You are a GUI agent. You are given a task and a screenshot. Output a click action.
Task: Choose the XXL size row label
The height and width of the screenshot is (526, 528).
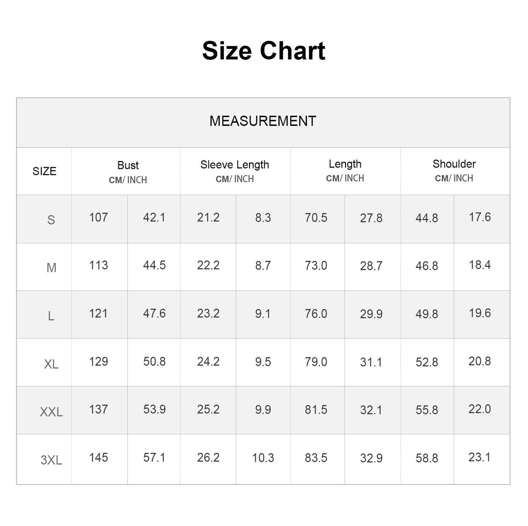click(51, 412)
